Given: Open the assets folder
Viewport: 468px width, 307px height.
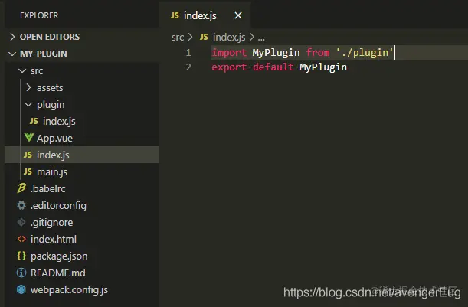Looking at the screenshot, I should tap(50, 88).
